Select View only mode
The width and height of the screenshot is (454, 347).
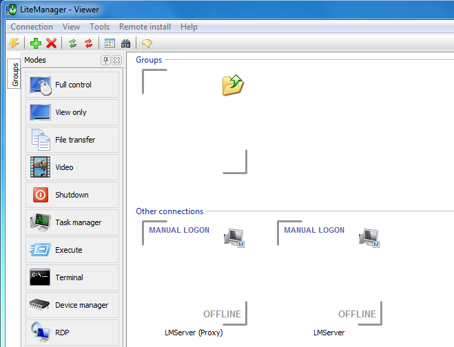[72, 112]
